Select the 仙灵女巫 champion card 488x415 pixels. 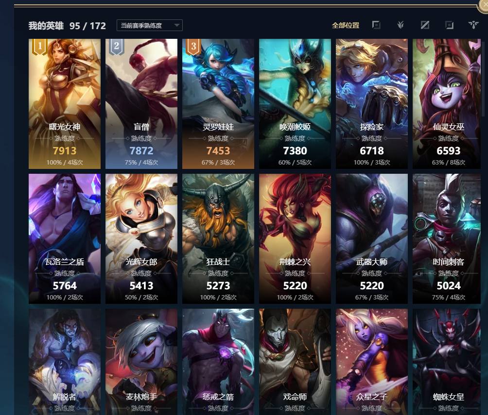447,104
